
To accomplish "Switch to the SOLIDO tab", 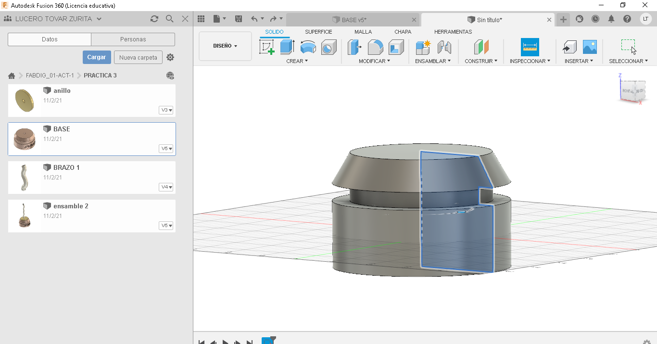I will pos(275,32).
